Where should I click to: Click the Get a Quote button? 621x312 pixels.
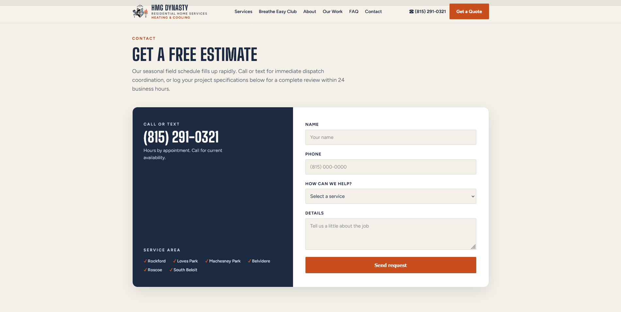pos(469,11)
